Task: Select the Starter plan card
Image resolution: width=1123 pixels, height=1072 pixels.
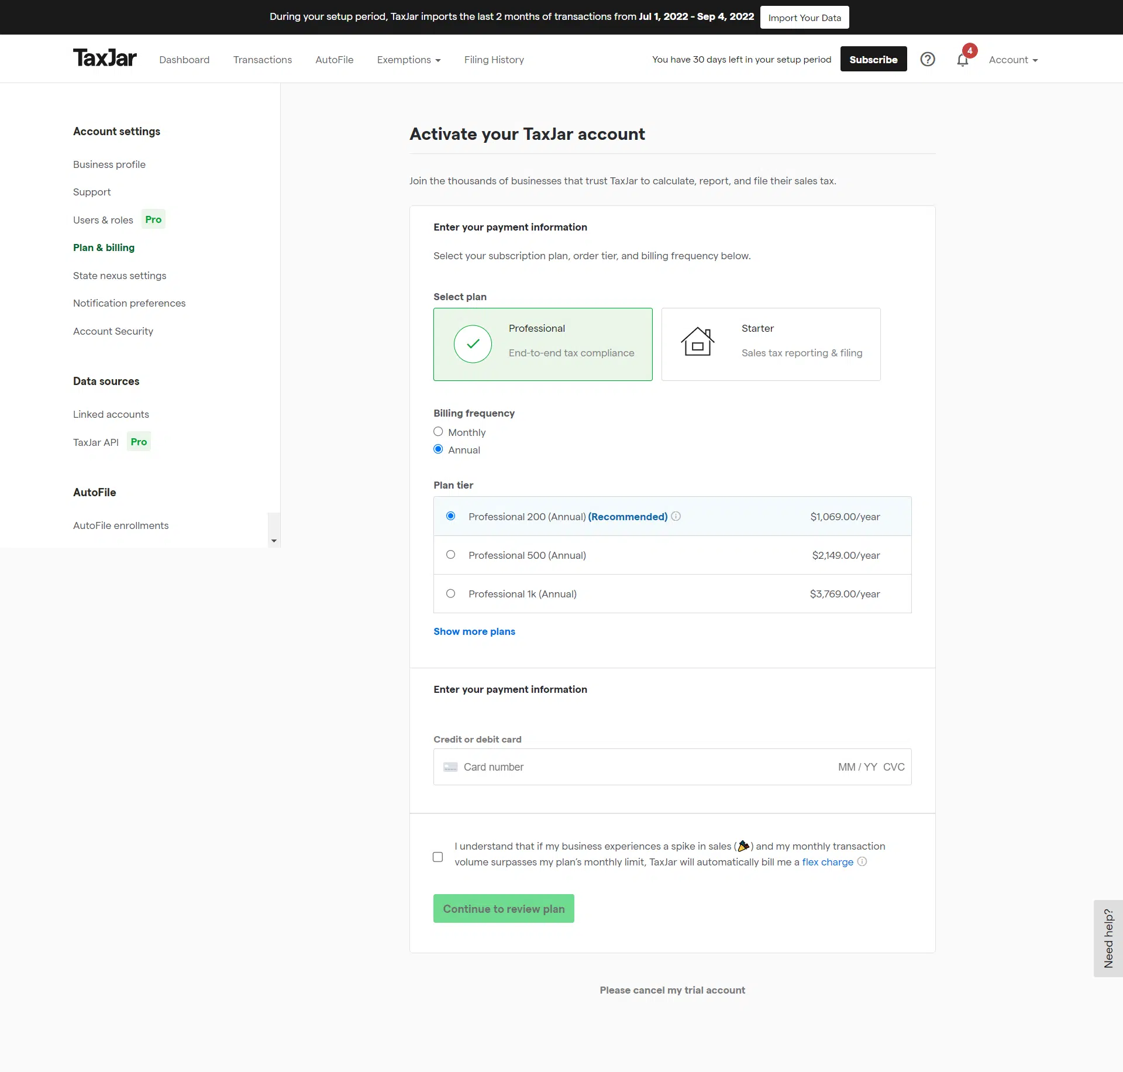Action: pos(771,344)
